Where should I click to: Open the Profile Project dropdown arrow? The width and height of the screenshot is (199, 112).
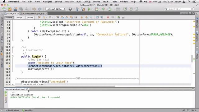113,9
